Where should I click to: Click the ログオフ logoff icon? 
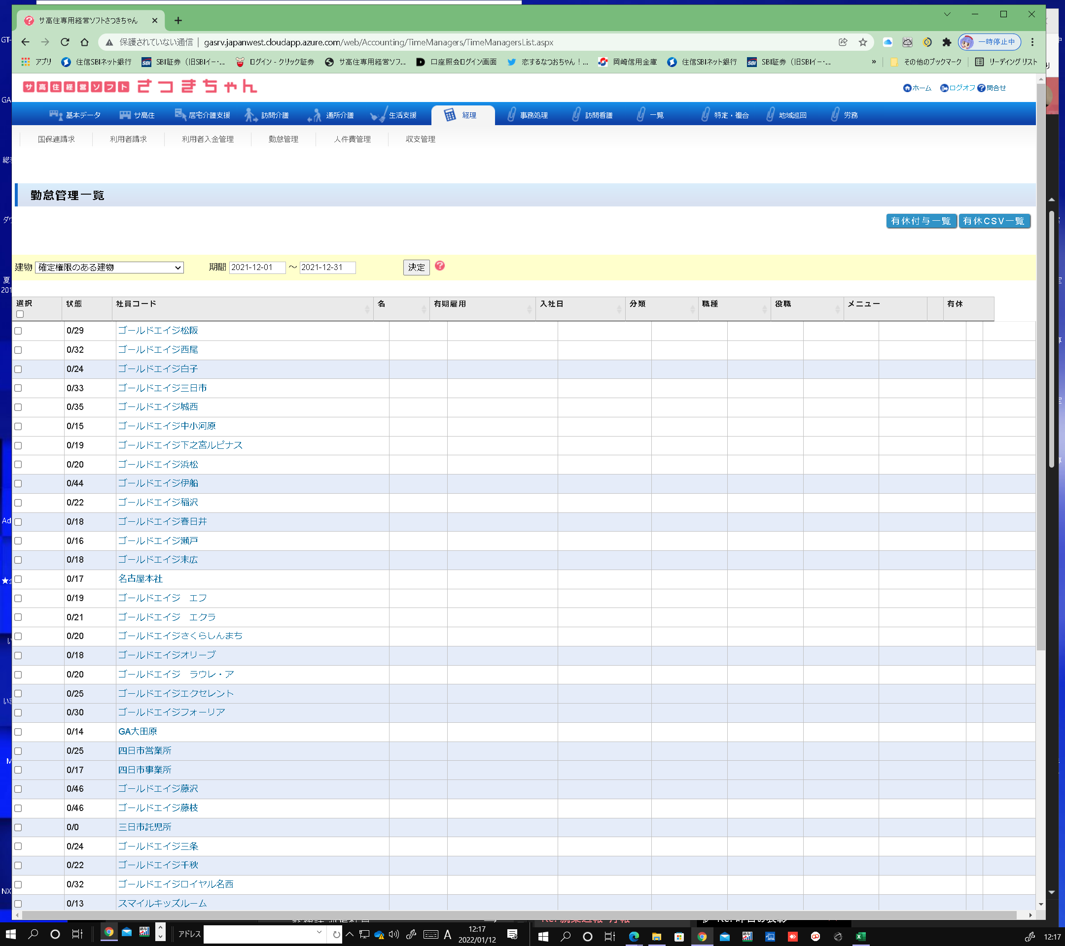point(944,88)
